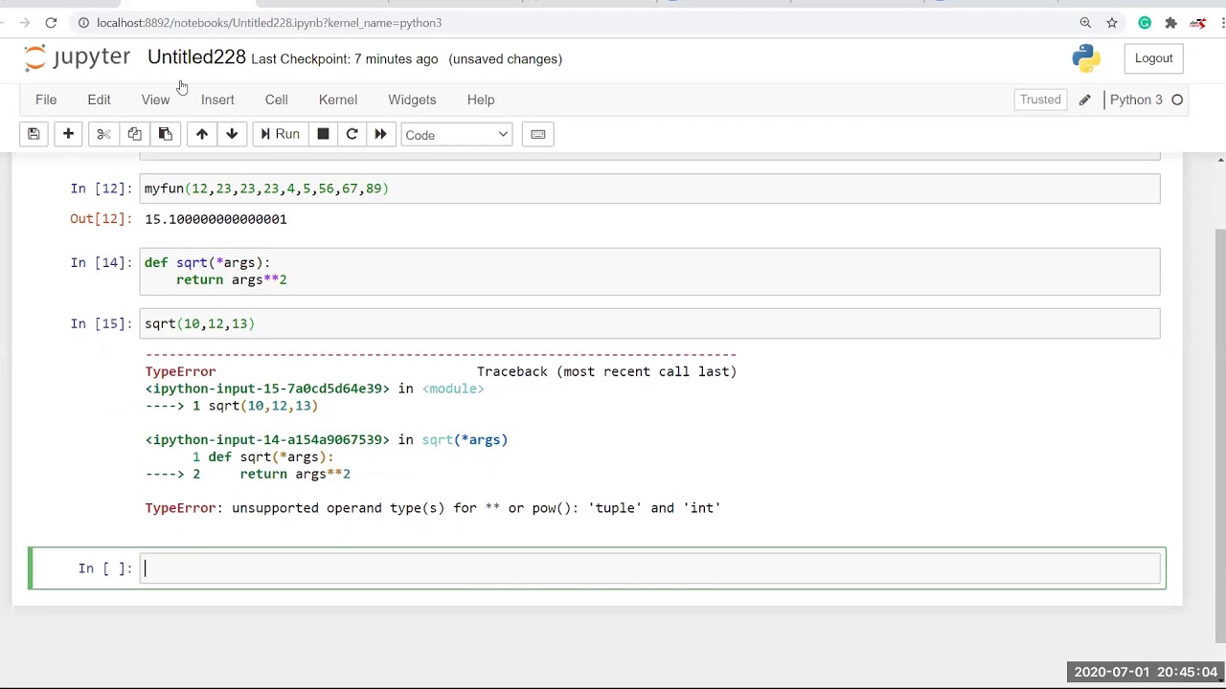The image size is (1226, 689).
Task: Click the myfun(12,23,...) code cell
Action: point(650,189)
